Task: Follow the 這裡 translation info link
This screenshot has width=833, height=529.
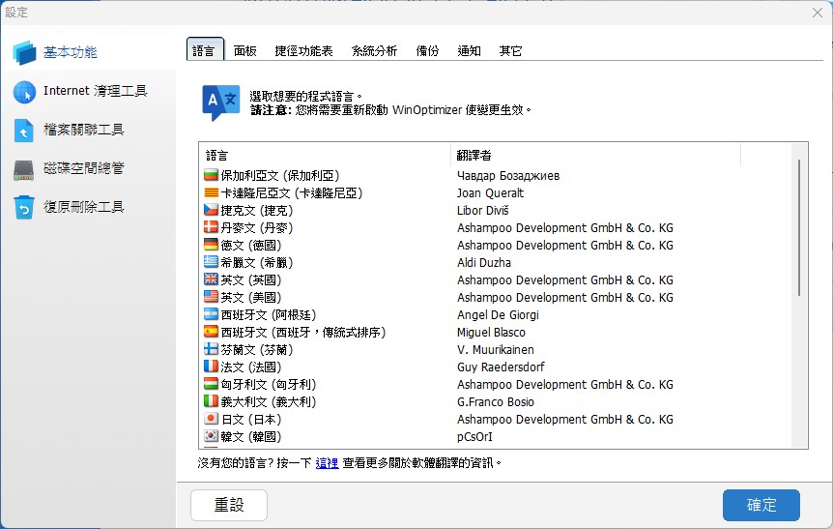Action: pyautogui.click(x=328, y=463)
